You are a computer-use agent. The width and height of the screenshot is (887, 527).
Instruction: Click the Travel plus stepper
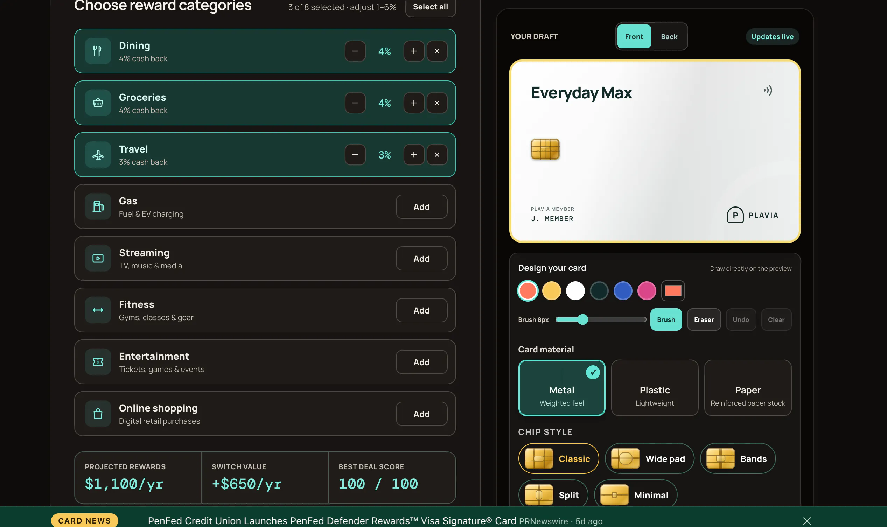[413, 155]
